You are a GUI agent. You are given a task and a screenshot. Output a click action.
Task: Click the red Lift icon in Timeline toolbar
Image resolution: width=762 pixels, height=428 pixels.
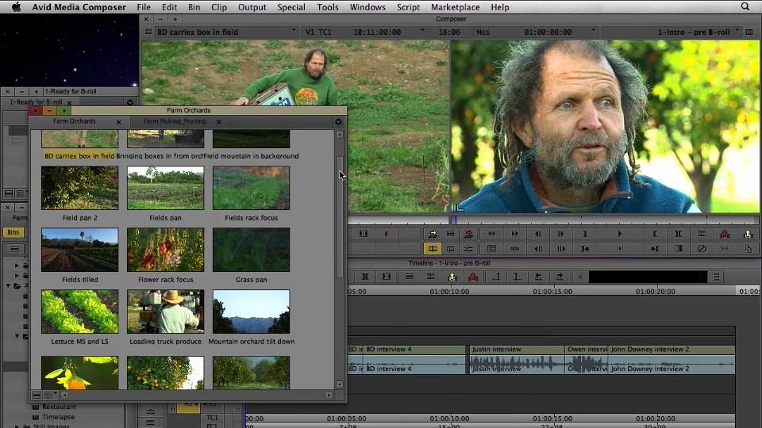(x=473, y=277)
